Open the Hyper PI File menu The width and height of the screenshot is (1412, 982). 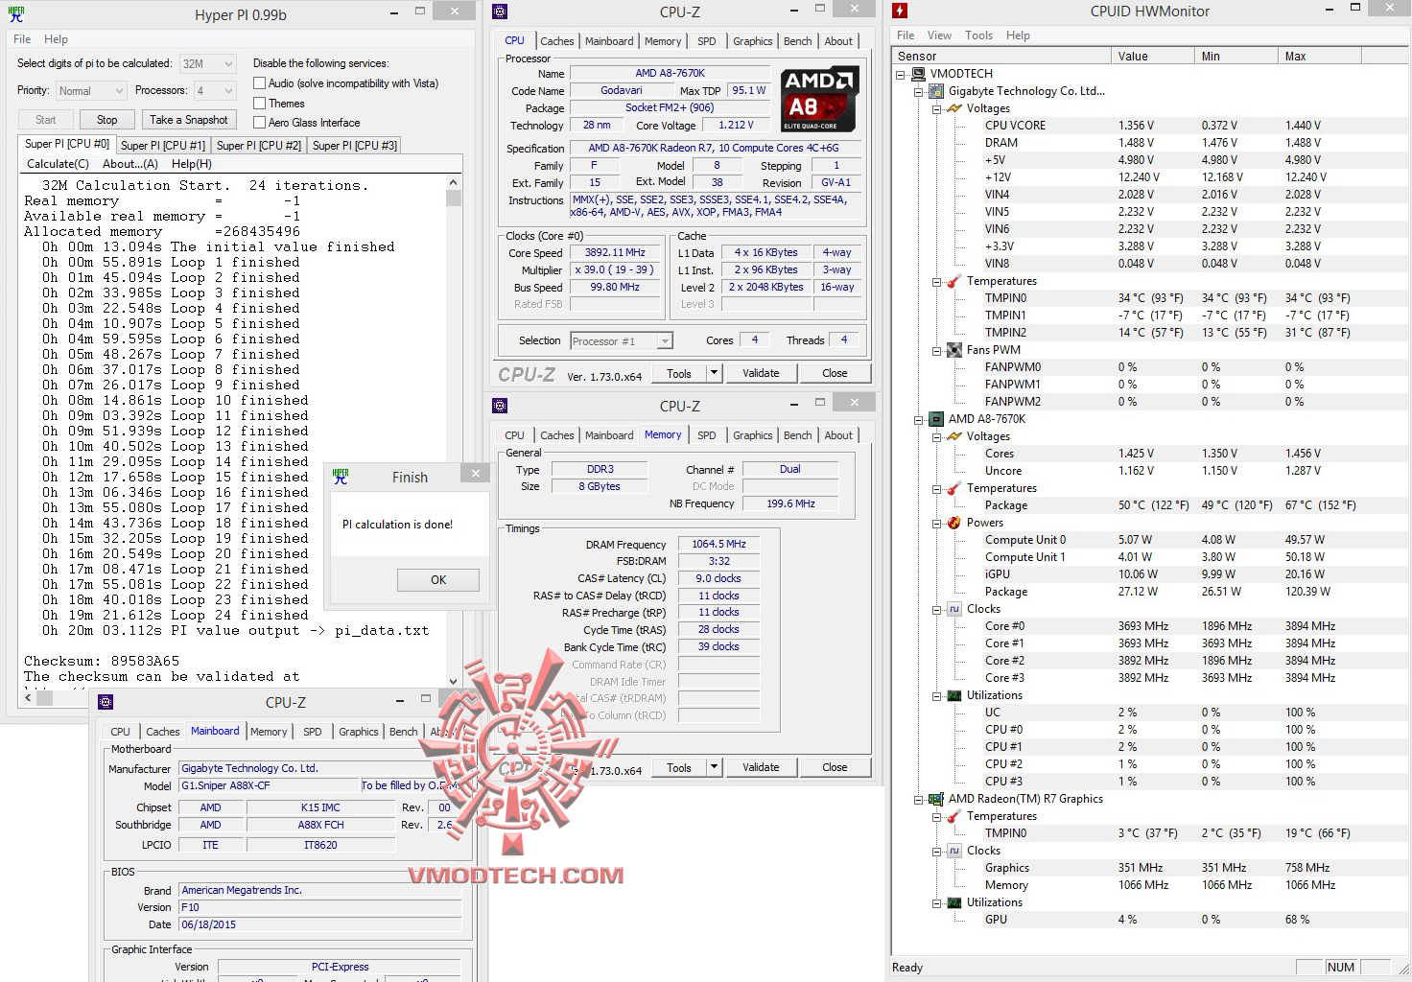pyautogui.click(x=22, y=39)
